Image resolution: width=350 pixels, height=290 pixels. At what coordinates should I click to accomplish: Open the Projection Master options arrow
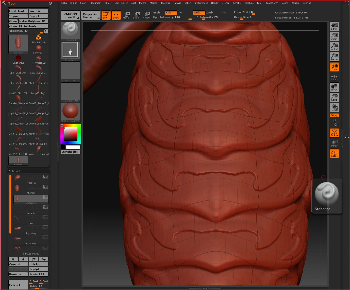pos(99,18)
